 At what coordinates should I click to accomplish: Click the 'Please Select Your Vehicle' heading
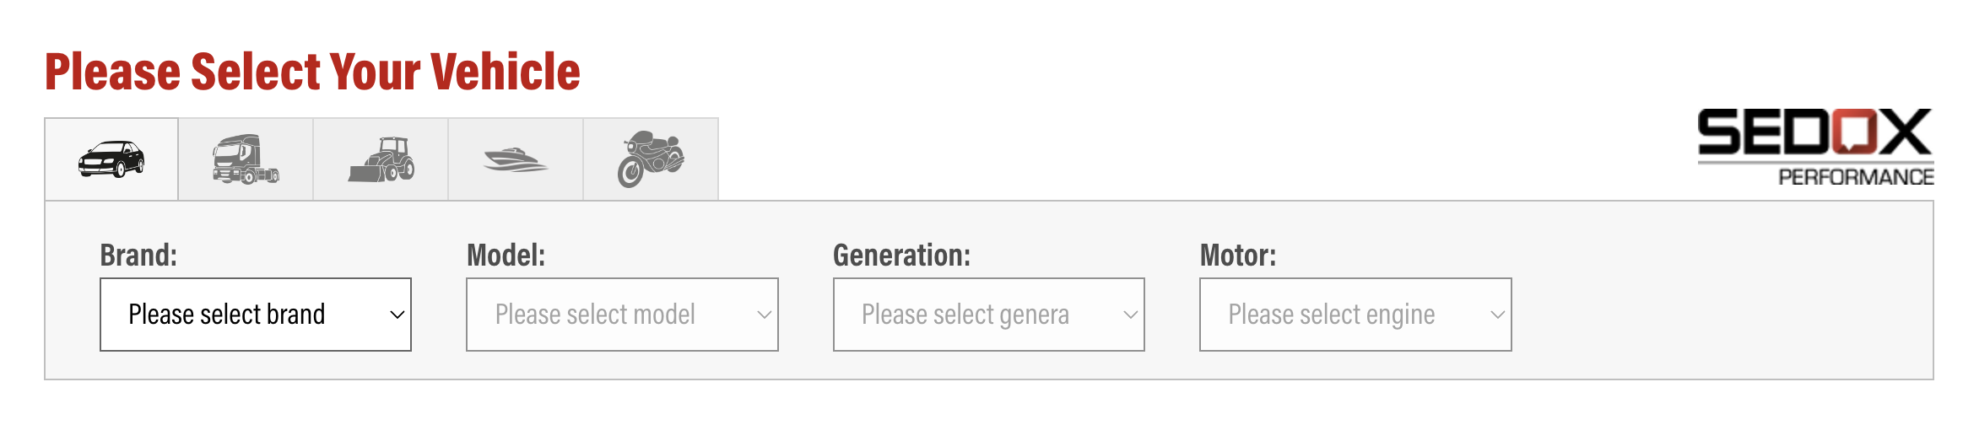coord(312,72)
